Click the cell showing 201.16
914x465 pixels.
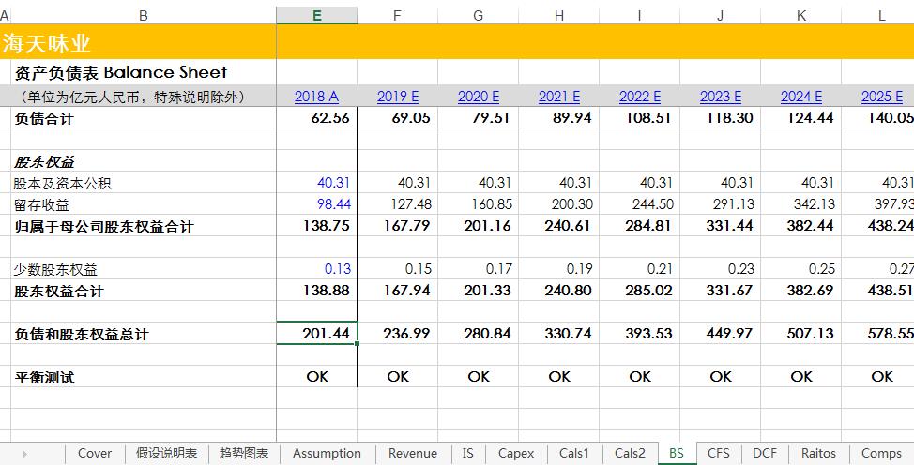[478, 226]
